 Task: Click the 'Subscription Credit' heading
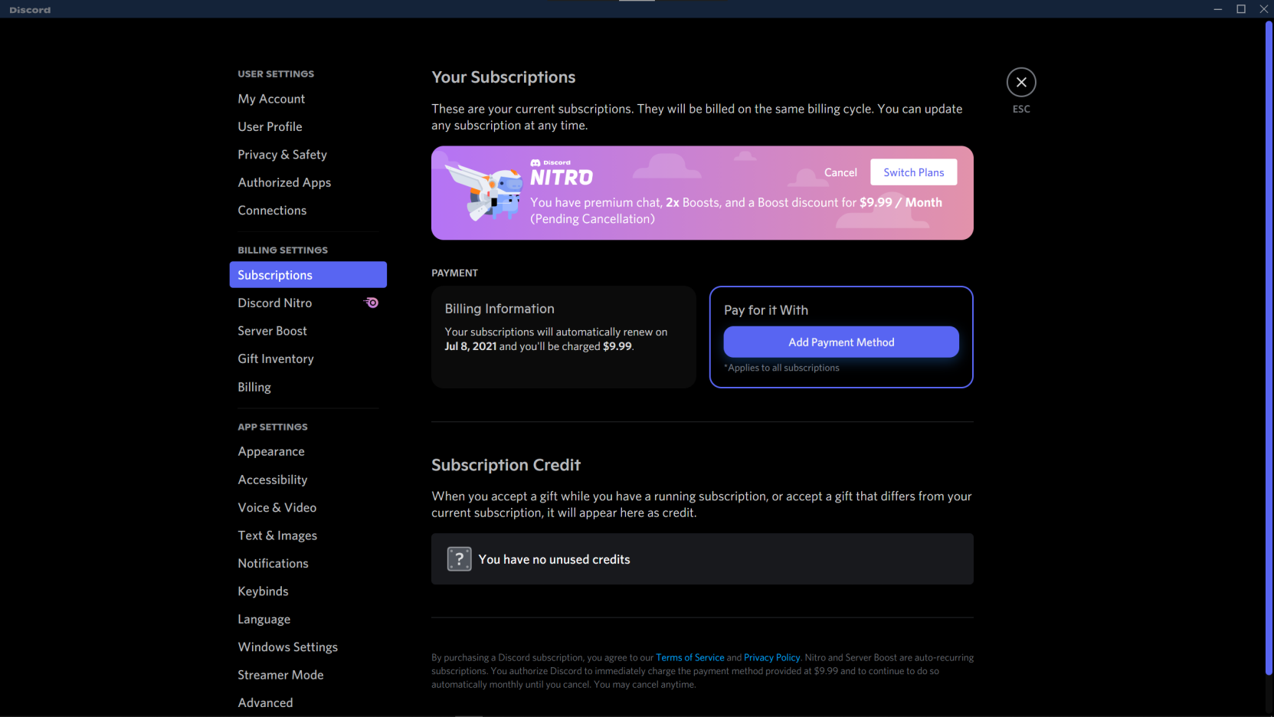[x=506, y=465]
